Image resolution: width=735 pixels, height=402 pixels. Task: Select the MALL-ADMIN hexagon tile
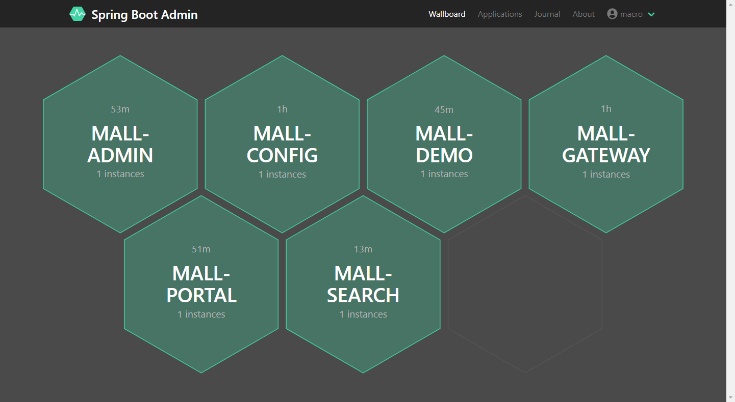coord(120,144)
